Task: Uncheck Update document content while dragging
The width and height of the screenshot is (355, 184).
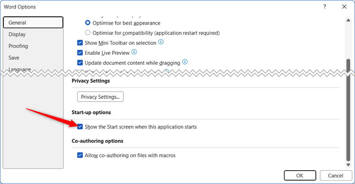Action: tap(80, 63)
